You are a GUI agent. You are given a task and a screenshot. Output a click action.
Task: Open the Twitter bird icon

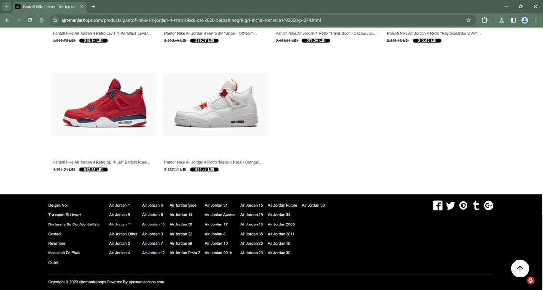(450, 206)
